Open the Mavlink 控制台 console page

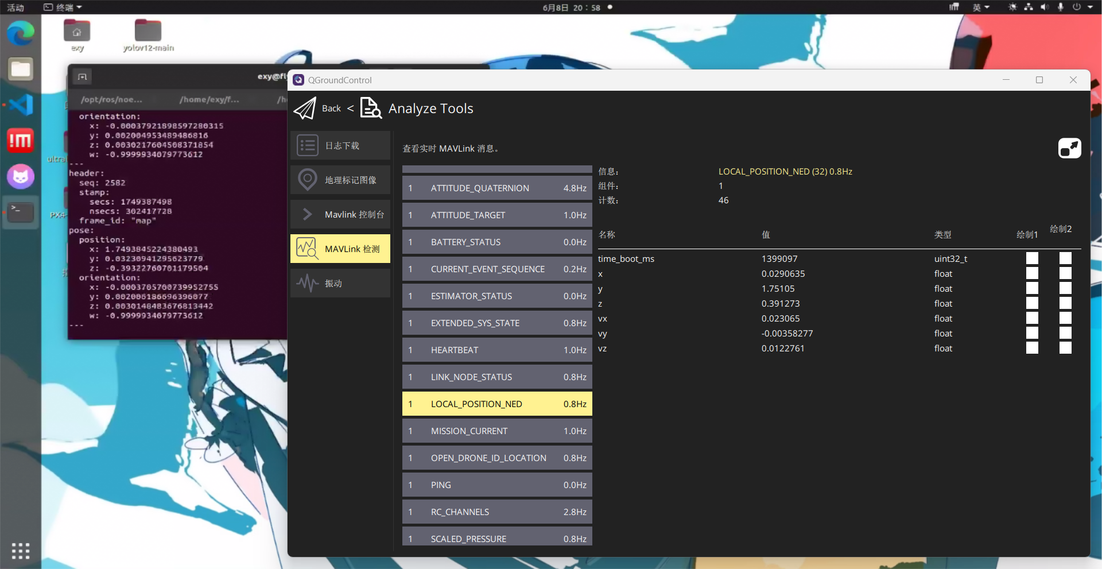[340, 214]
